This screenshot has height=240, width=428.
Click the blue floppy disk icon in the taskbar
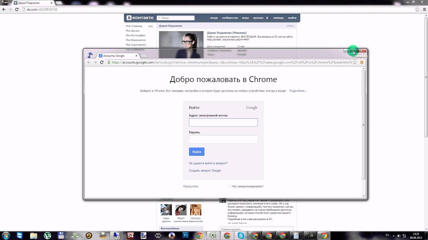[61, 236]
